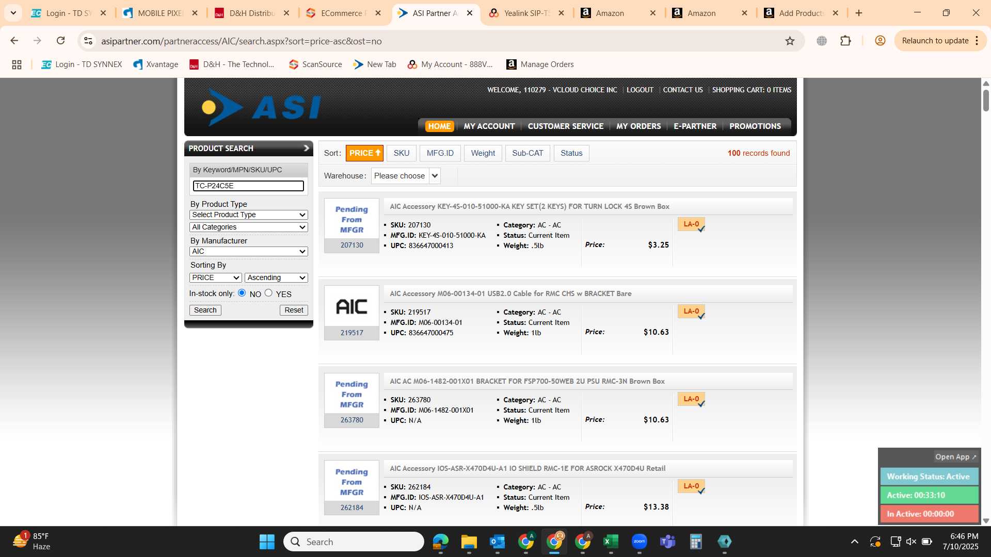Sort results by SKU
Viewport: 991px width, 557px height.
point(401,153)
